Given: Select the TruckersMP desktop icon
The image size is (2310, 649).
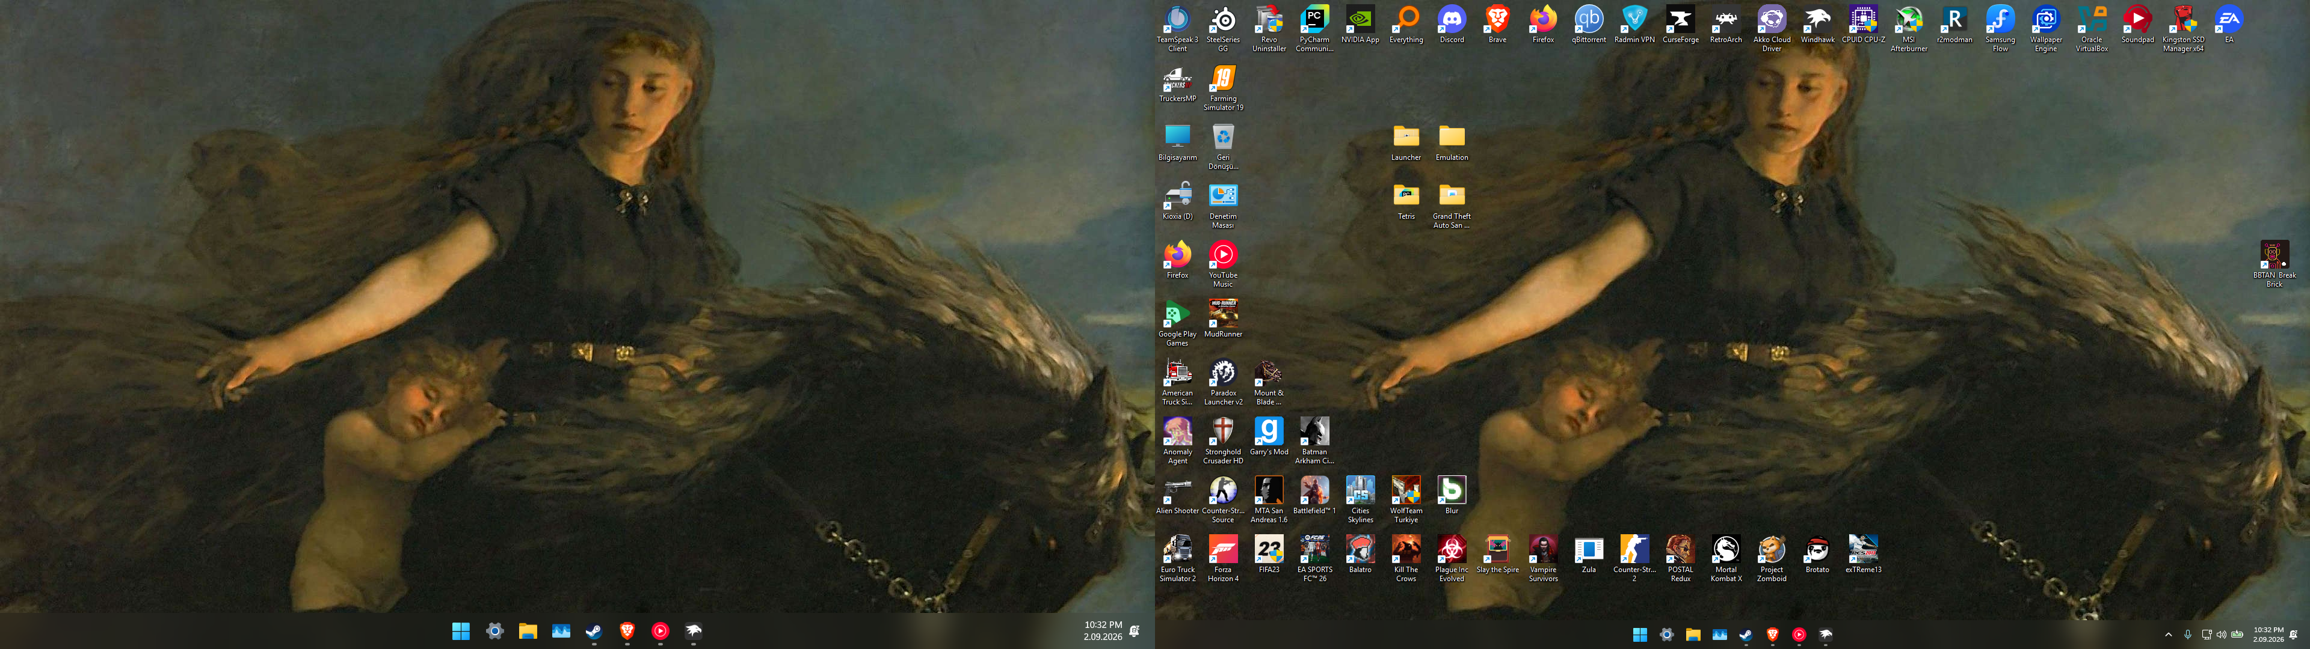Looking at the screenshot, I should click(1177, 84).
